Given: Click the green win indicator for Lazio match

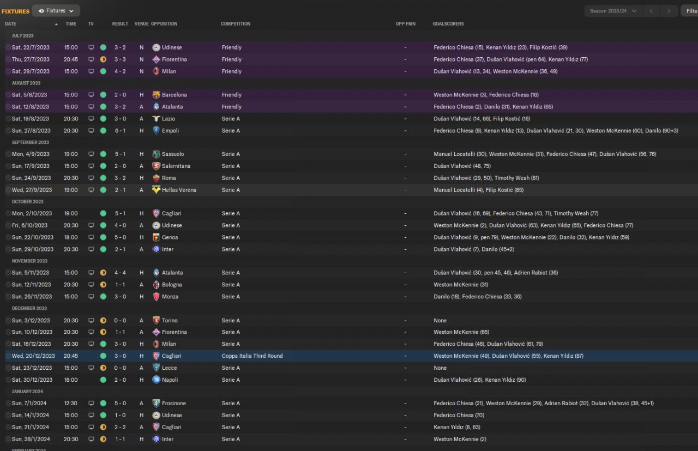Looking at the screenshot, I should 103,119.
